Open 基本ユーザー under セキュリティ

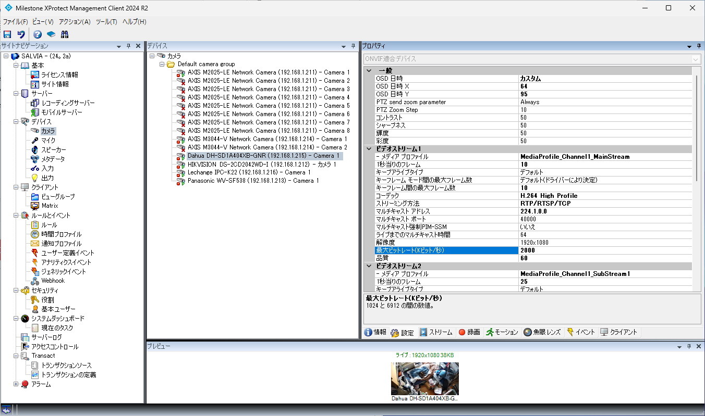tap(58, 309)
